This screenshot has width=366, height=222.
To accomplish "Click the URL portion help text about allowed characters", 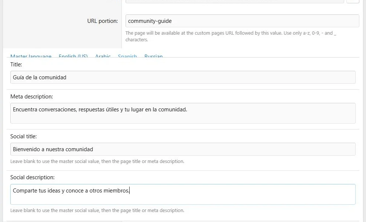I will 230,37.
